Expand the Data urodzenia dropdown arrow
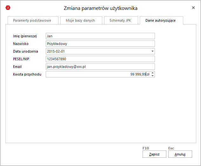The image size is (201, 166). pyautogui.click(x=152, y=51)
